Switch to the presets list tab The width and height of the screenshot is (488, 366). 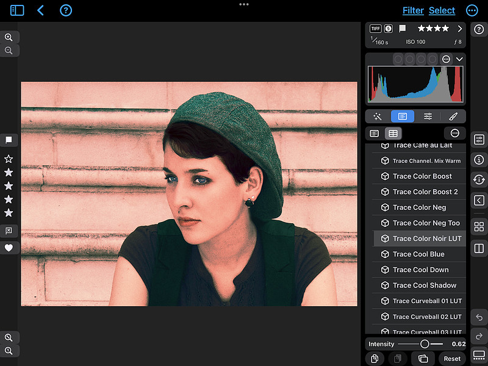coord(403,117)
